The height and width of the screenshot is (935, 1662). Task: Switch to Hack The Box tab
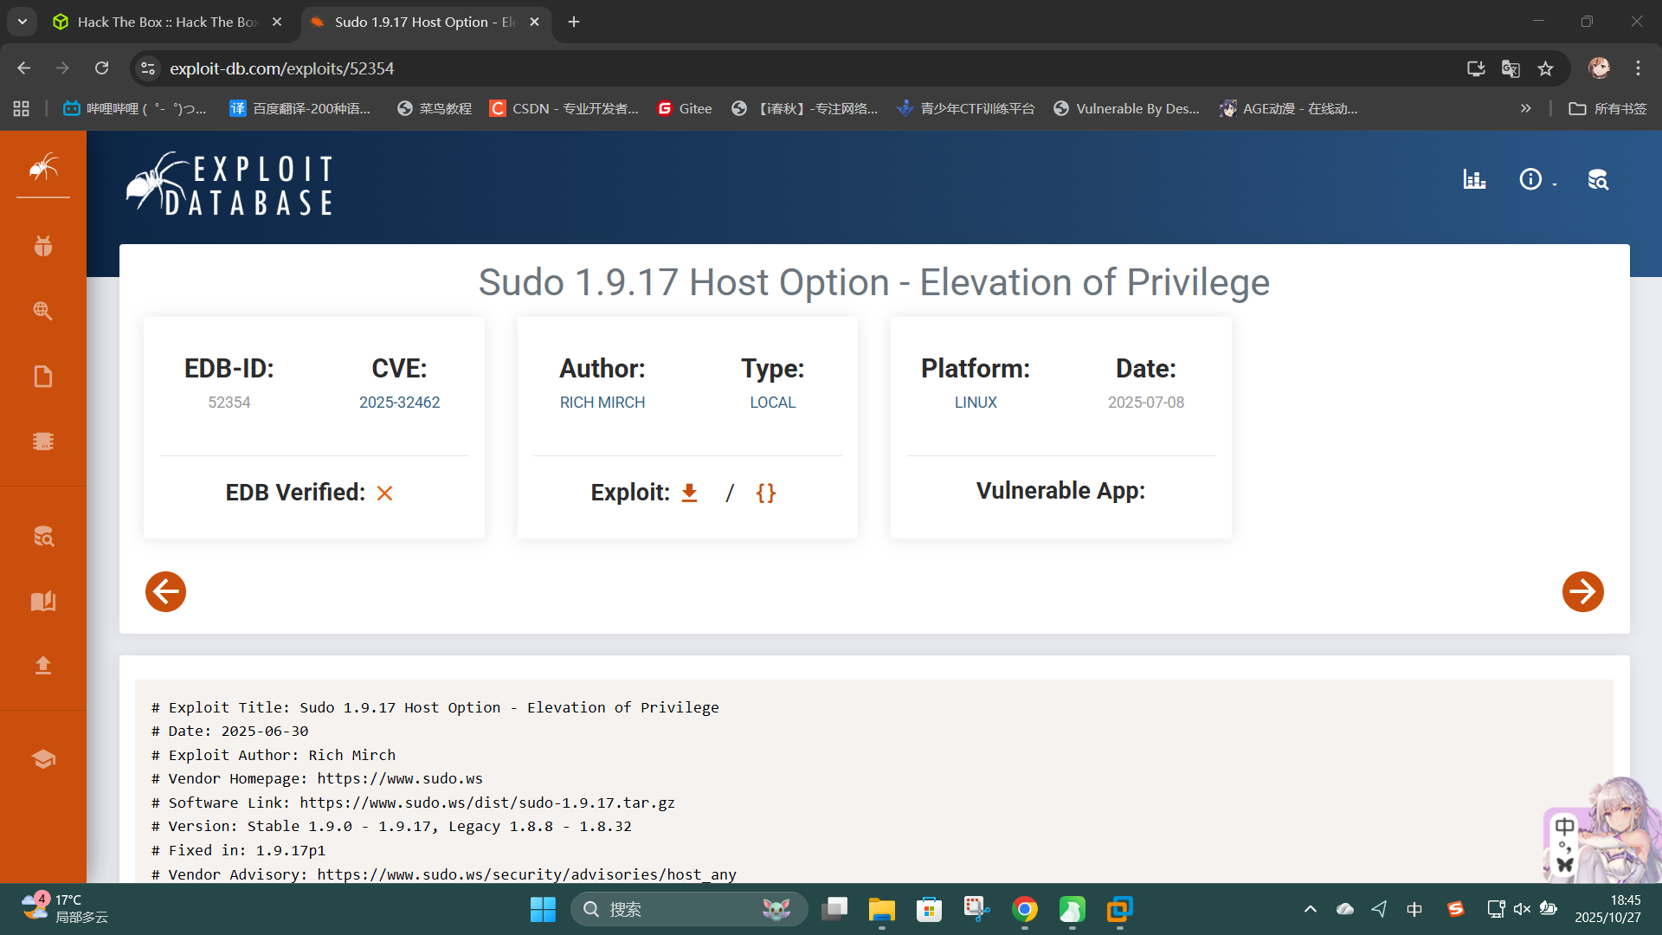tap(164, 22)
